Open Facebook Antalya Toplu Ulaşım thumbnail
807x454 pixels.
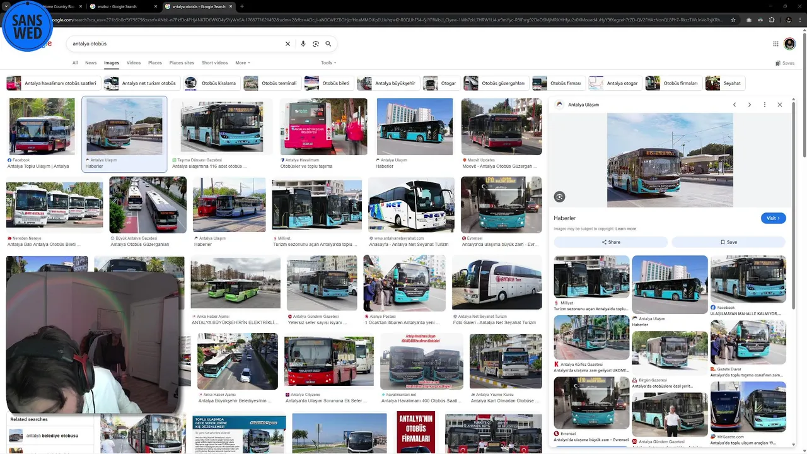[40, 126]
